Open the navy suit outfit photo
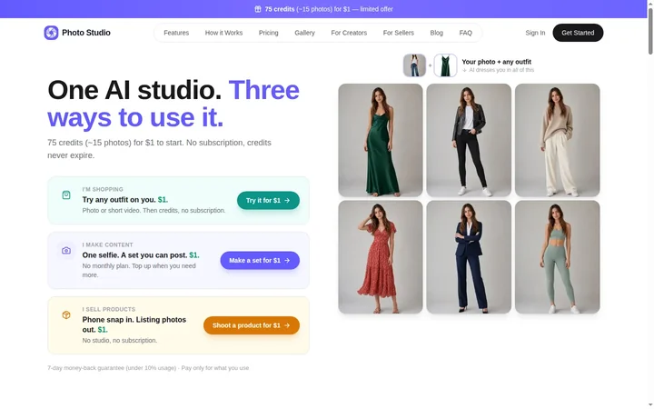This screenshot has height=409, width=654. (x=469, y=256)
